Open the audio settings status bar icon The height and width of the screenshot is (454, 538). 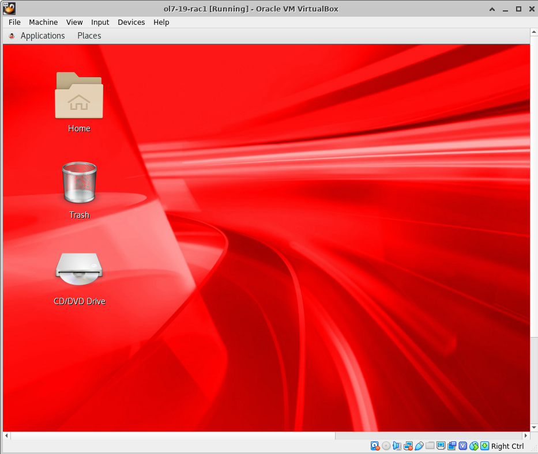397,446
